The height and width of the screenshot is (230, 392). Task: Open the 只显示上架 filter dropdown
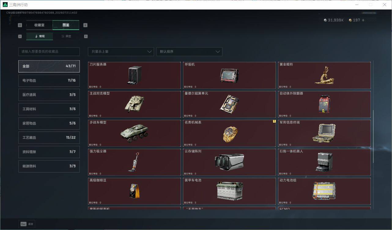click(x=121, y=51)
